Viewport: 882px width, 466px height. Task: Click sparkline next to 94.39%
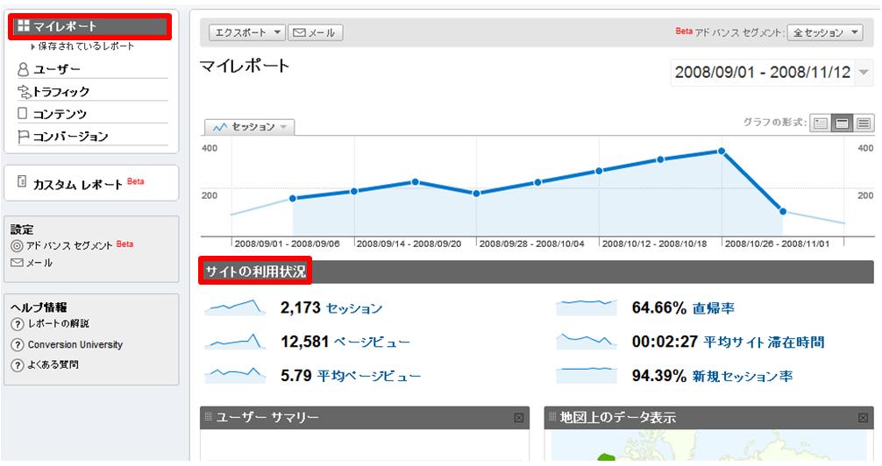tap(587, 375)
